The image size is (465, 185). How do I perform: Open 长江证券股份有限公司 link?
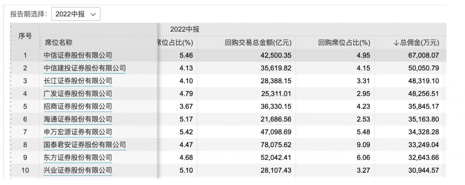tap(78, 81)
